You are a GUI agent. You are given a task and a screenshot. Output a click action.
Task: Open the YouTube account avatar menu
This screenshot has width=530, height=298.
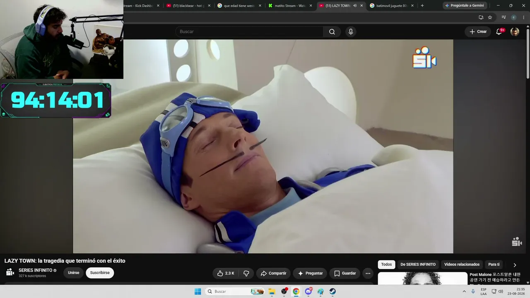515,31
